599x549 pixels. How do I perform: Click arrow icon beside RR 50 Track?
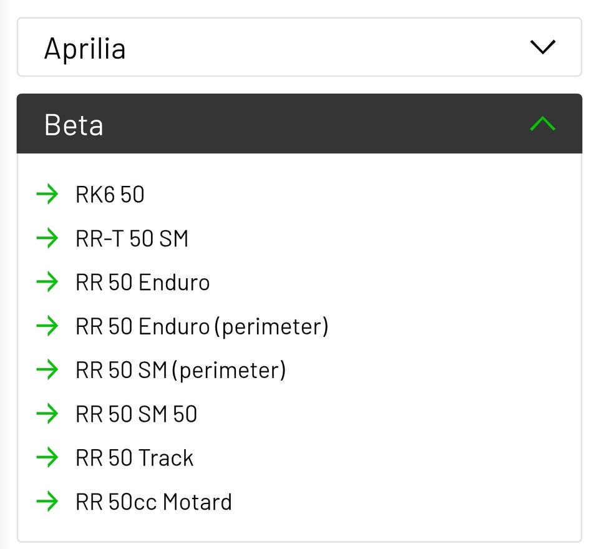tap(47, 458)
